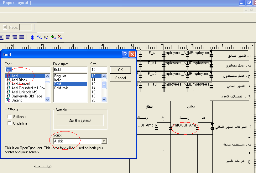Select Bold Italic font style
Image resolution: width=256 pixels, height=173 pixels.
(x=61, y=88)
